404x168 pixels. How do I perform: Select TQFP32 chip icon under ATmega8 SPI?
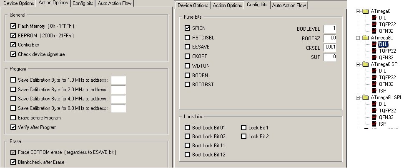[x=374, y=77]
